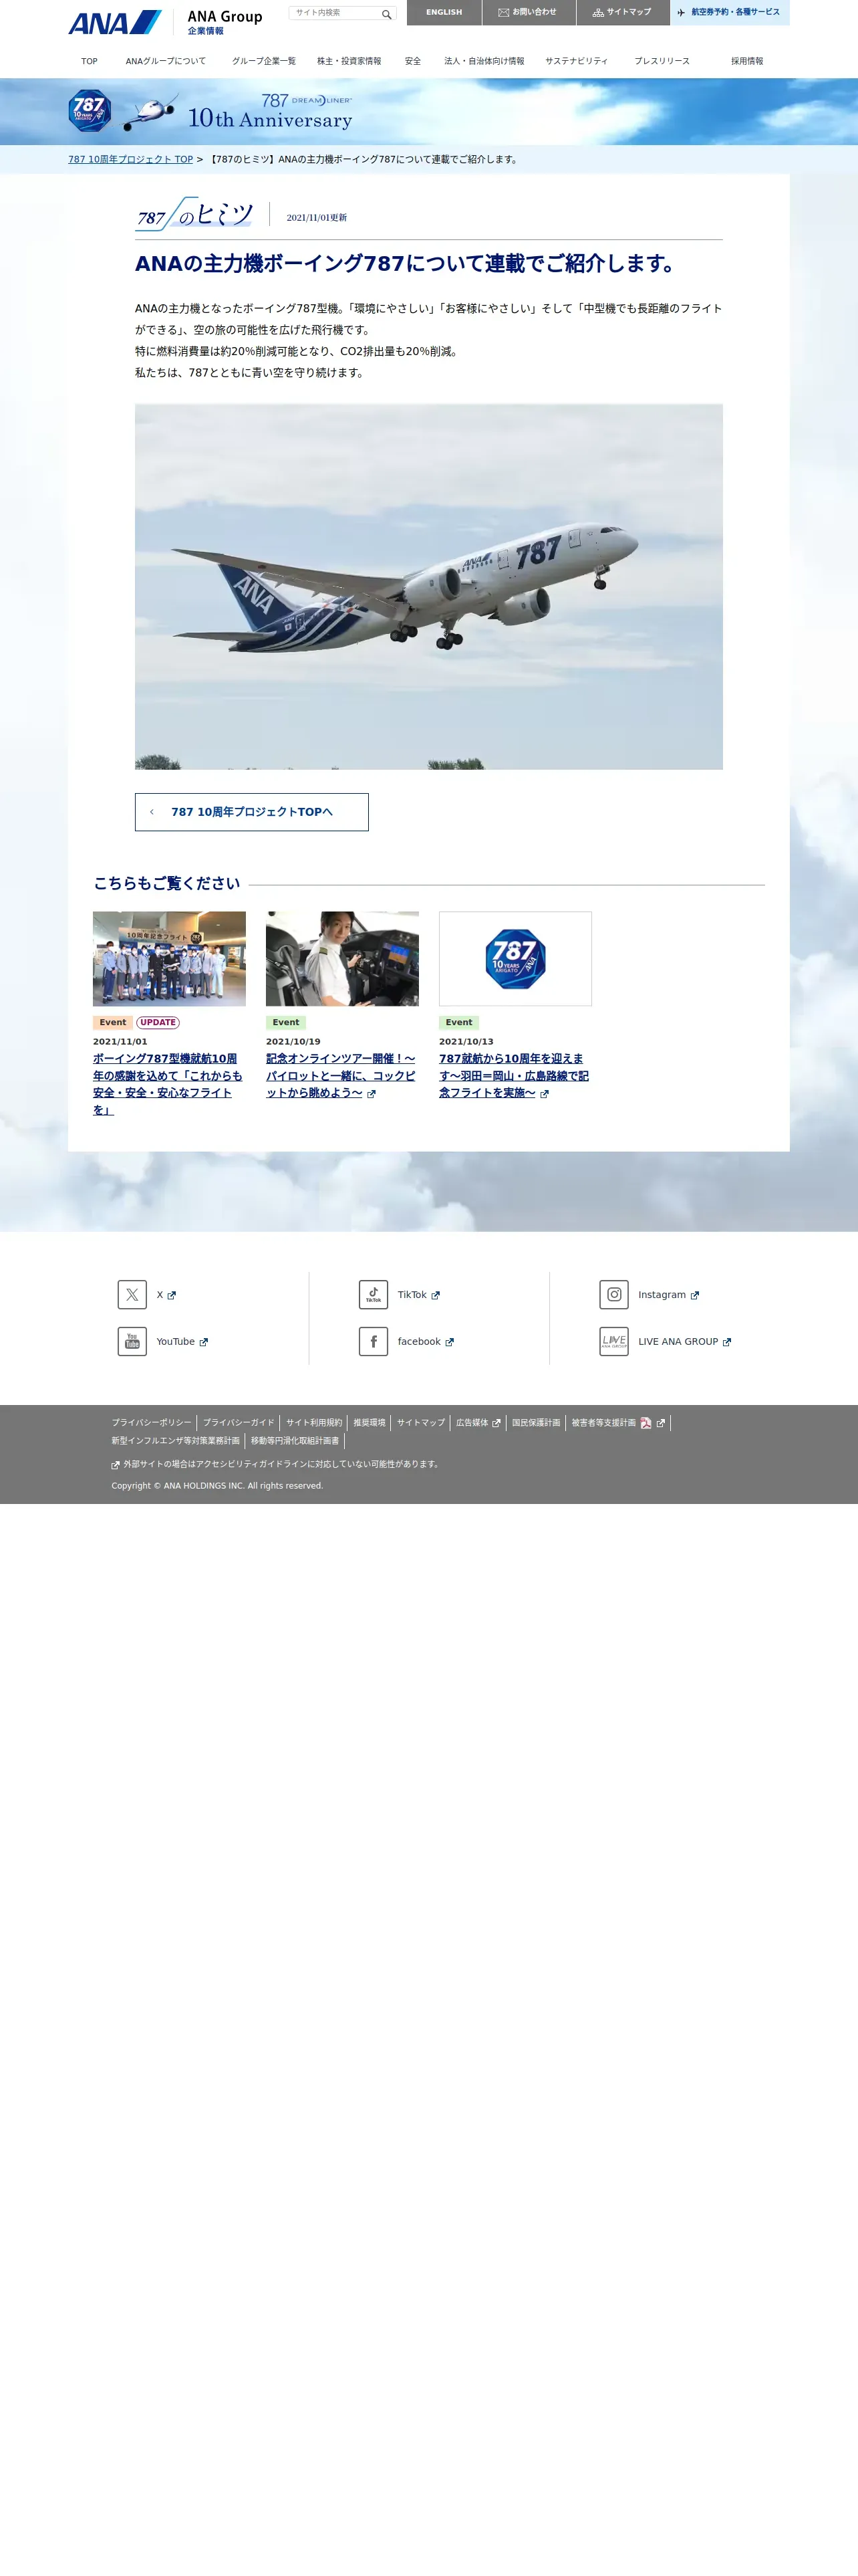Open 法人・自治体向け情報 menu

[x=483, y=61]
